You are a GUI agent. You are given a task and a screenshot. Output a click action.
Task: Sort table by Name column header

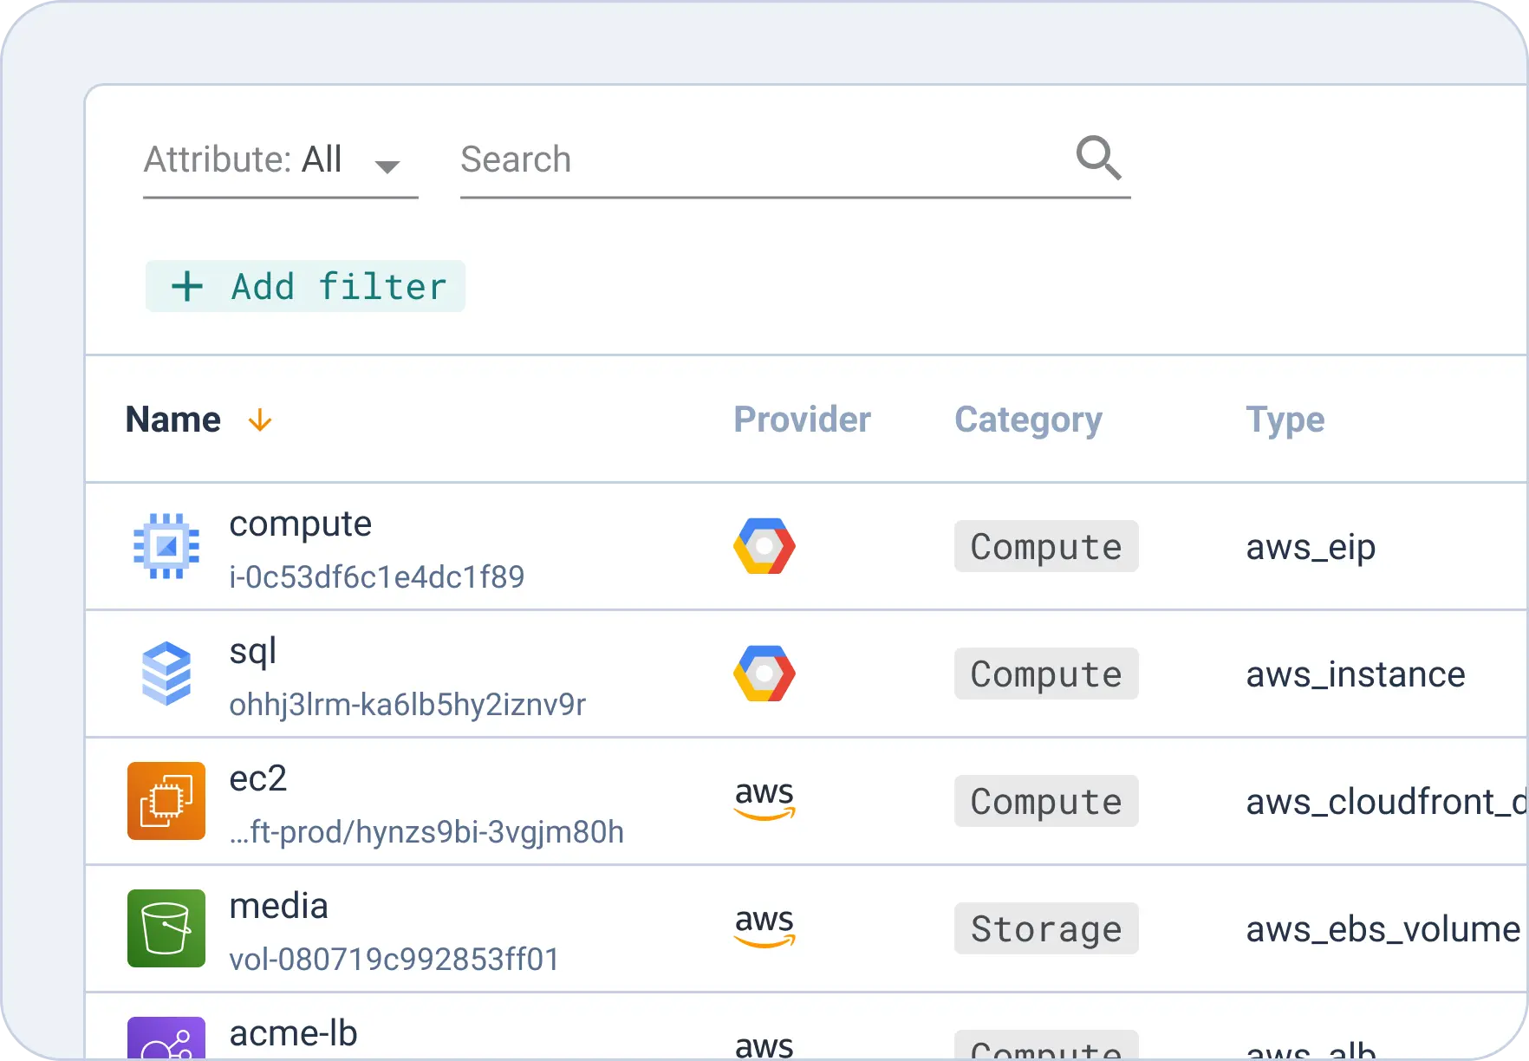[x=173, y=420]
